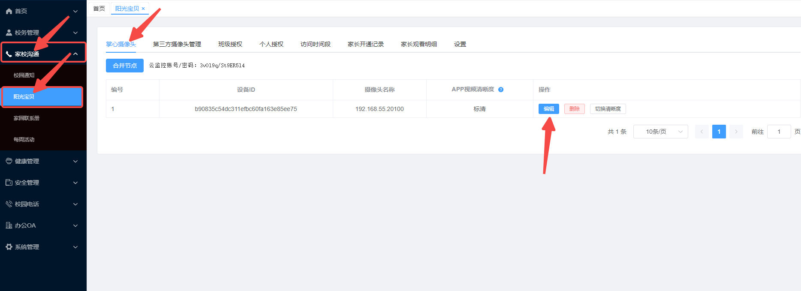This screenshot has width=801, height=291.
Task: Click the person icon beside 校务管理
Action: (x=9, y=33)
